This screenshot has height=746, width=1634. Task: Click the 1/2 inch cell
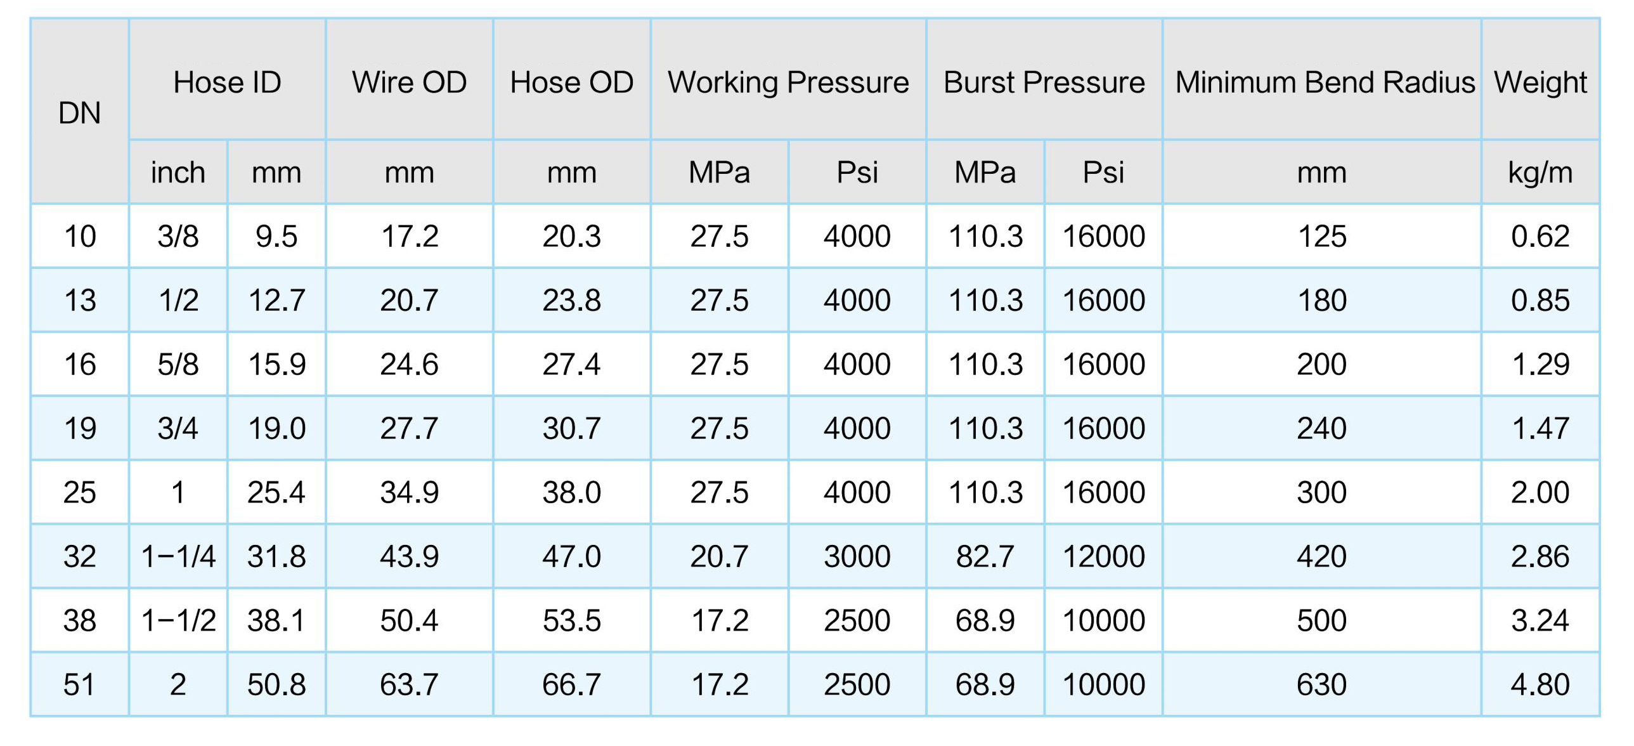coord(178,300)
